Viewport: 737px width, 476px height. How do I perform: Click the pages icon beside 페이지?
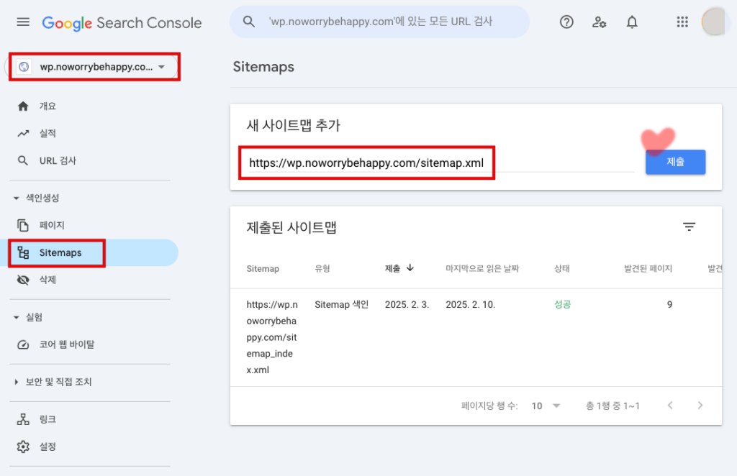click(x=22, y=225)
